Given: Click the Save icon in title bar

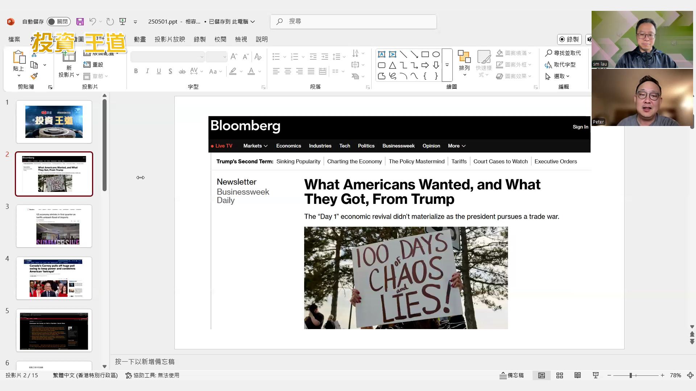Looking at the screenshot, I should [80, 22].
